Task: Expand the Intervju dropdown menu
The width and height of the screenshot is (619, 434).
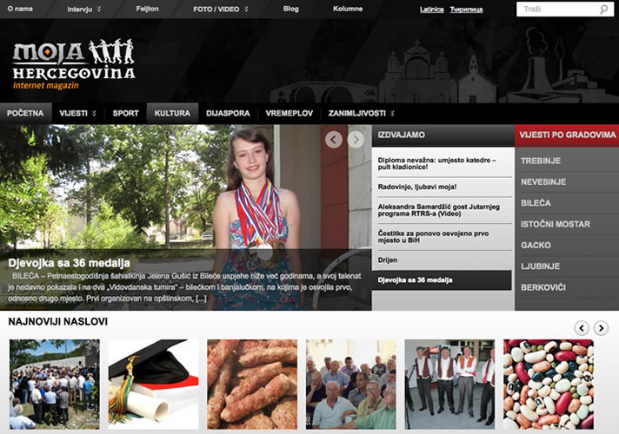Action: coord(83,10)
